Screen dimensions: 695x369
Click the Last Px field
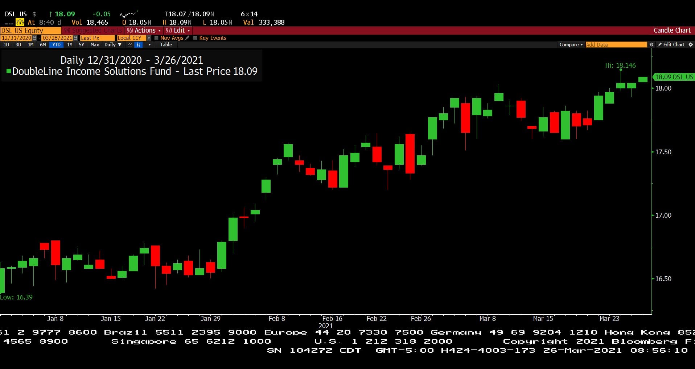(97, 38)
